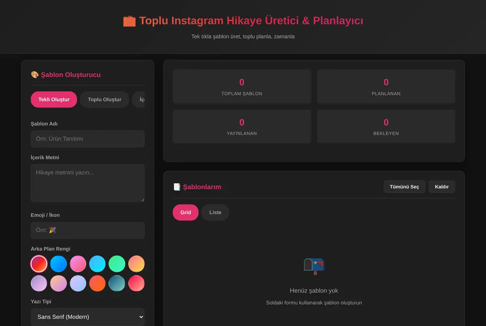The image size is (486, 326).
Task: Click the Kaldır button
Action: pyautogui.click(x=442, y=187)
